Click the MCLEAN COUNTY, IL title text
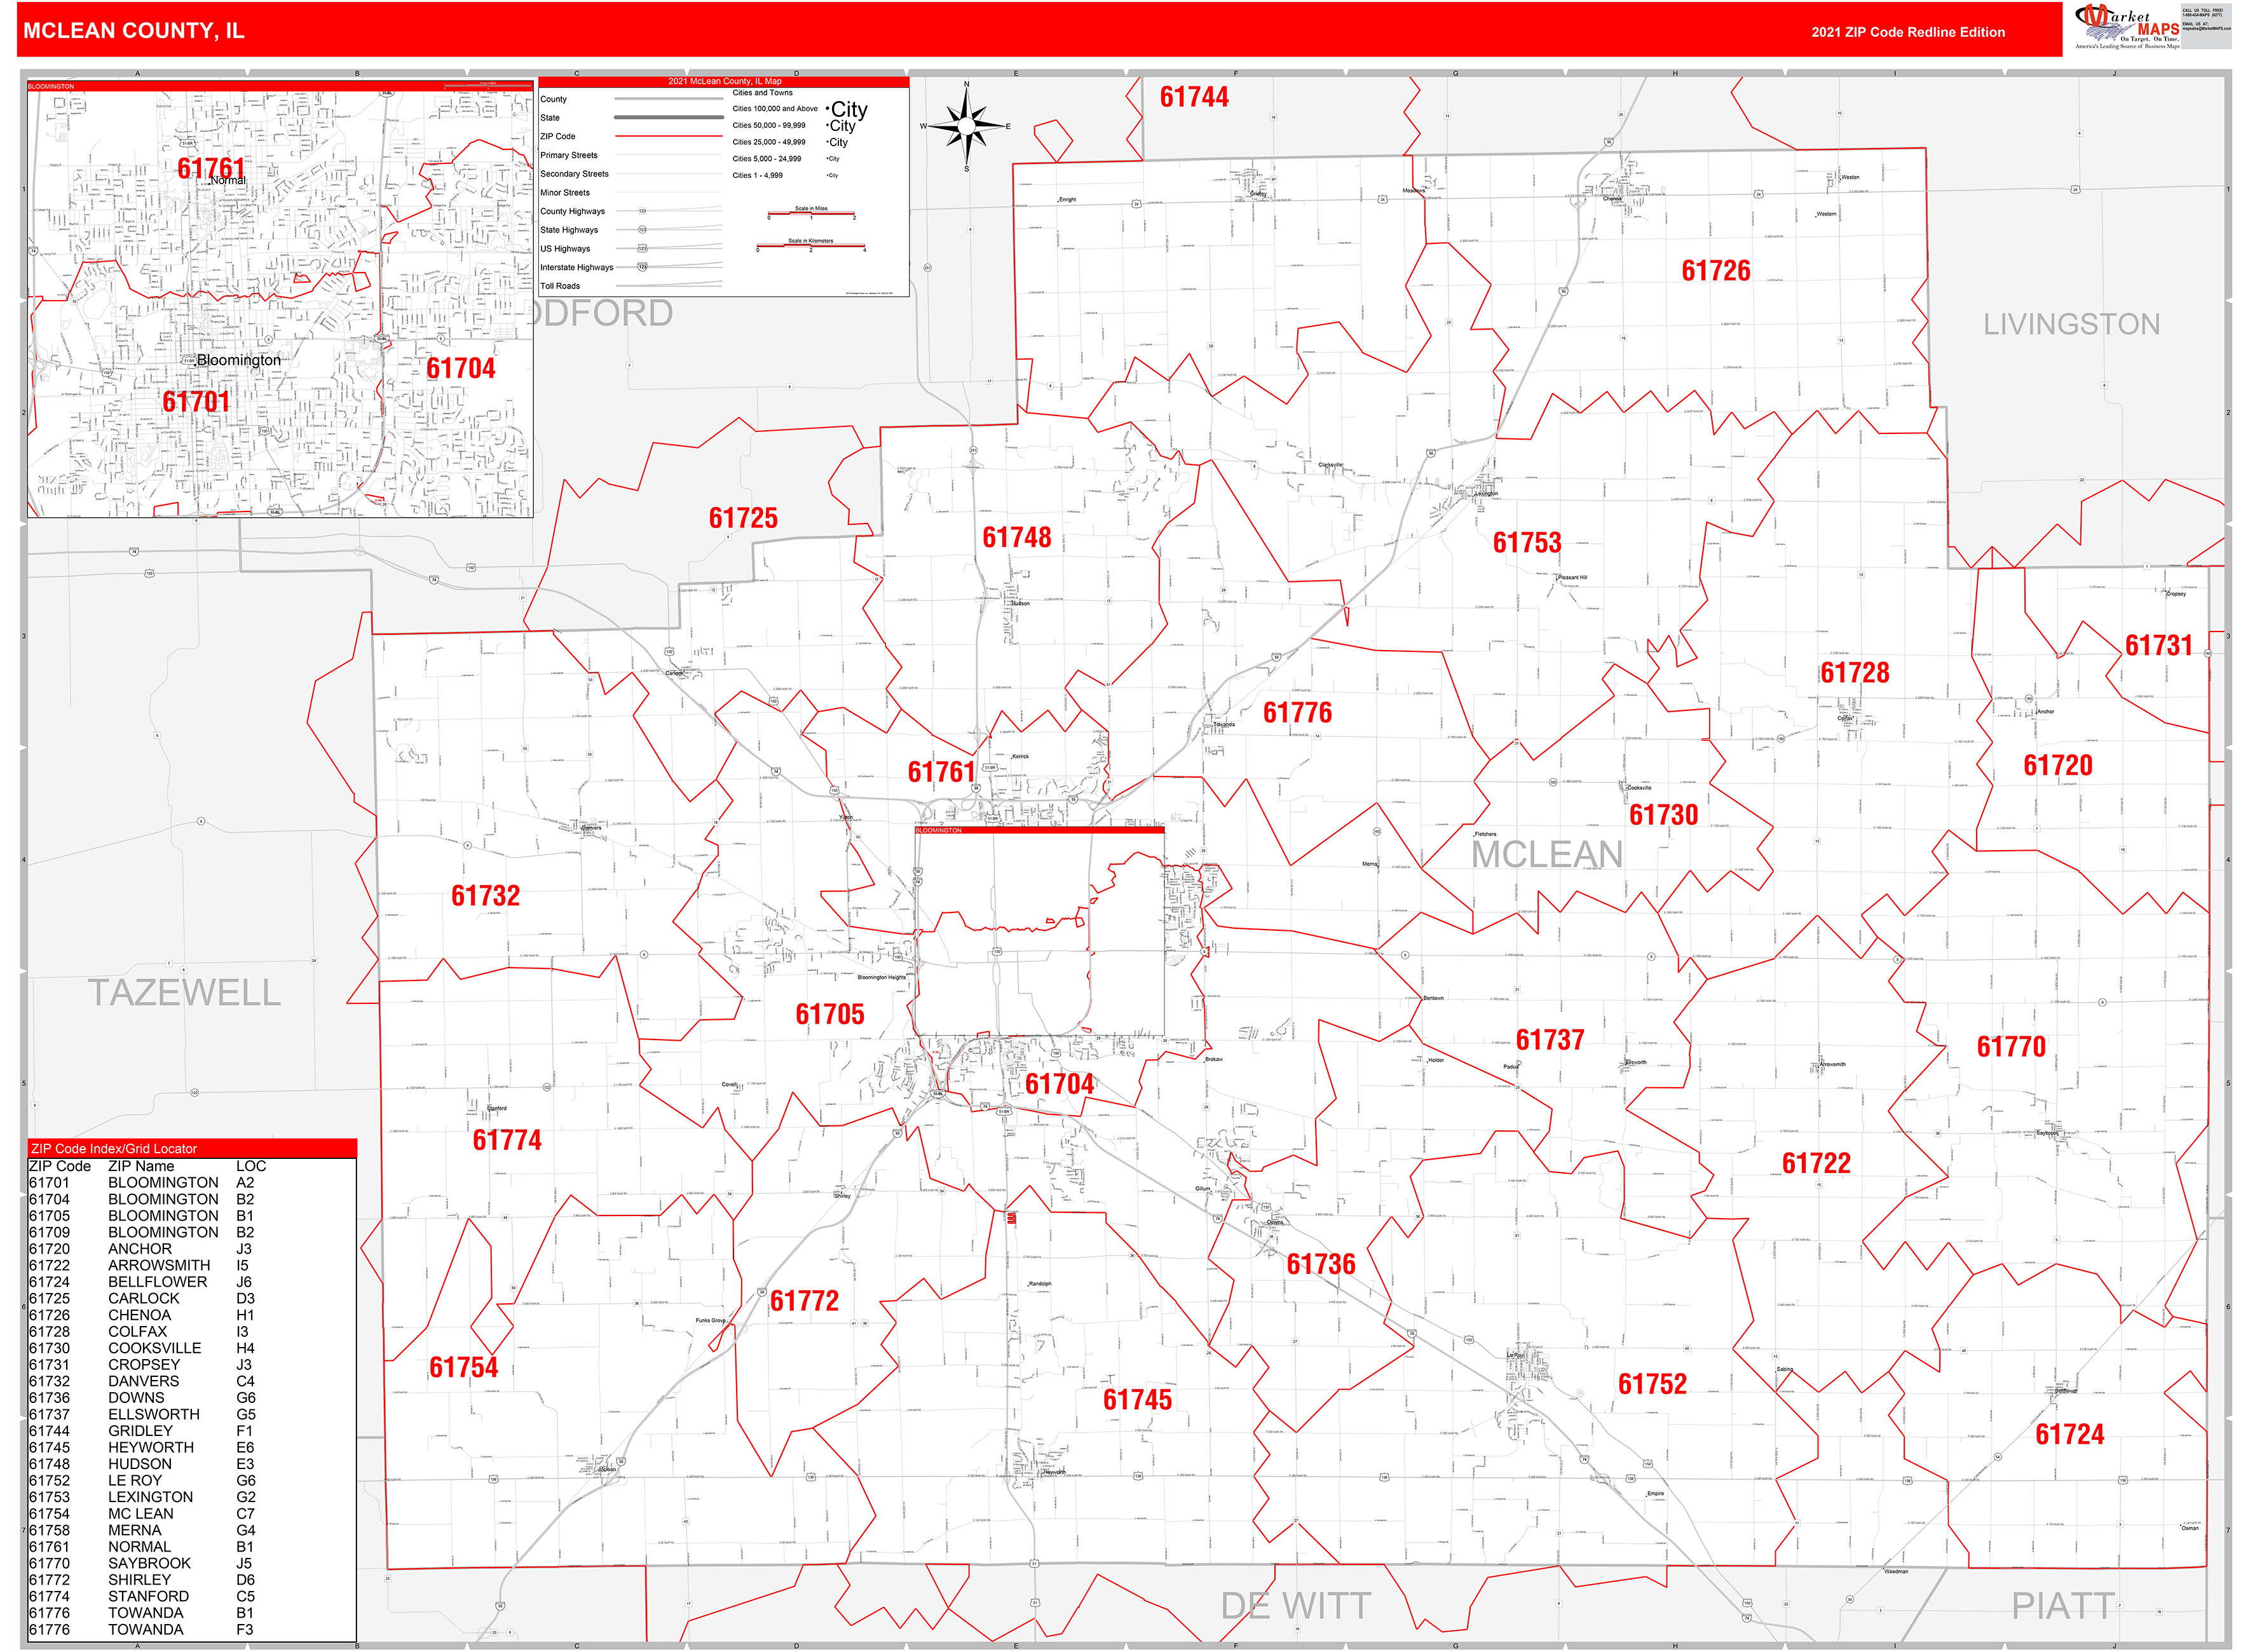2243x1652 pixels. tap(133, 30)
